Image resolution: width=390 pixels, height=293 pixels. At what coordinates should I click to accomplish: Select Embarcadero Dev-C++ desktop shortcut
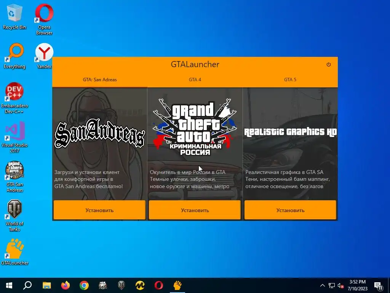14,98
